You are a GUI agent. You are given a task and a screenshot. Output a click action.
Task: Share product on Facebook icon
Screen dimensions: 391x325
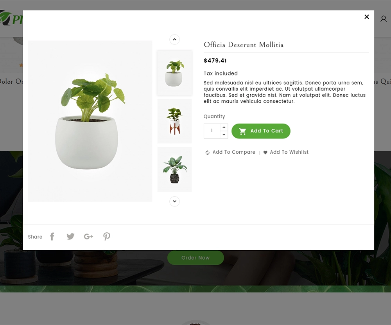52,237
